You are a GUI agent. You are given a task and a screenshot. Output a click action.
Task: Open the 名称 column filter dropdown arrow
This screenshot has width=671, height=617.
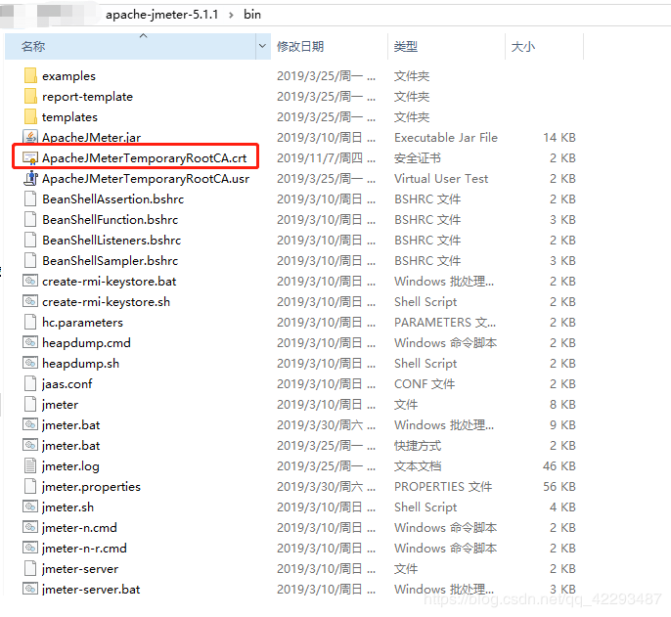[x=263, y=46]
